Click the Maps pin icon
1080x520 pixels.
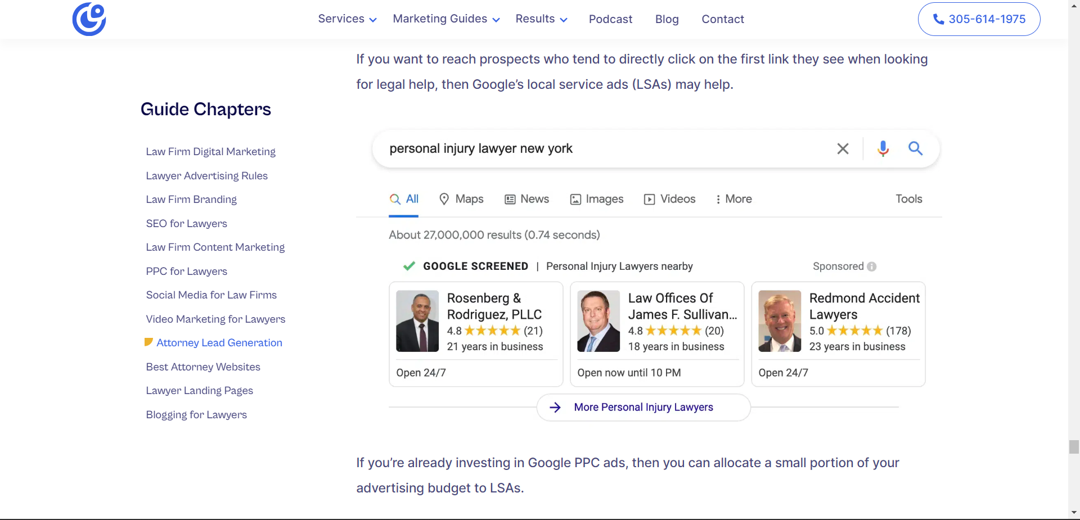444,199
